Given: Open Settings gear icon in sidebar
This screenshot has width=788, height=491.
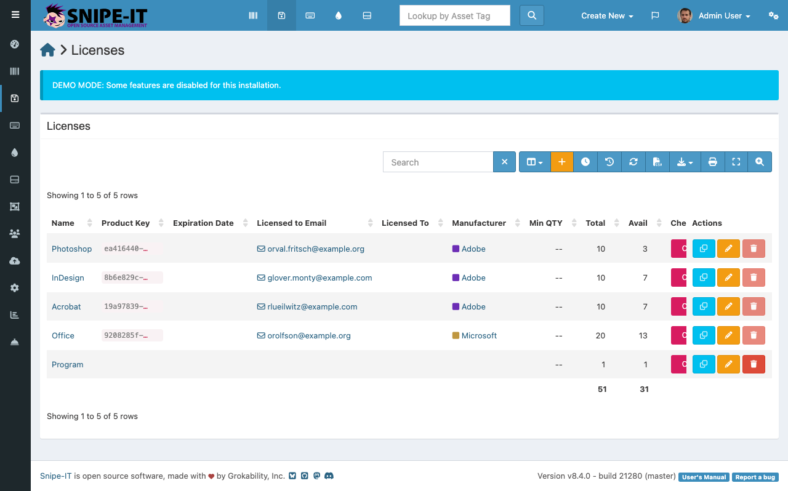Looking at the screenshot, I should [15, 288].
